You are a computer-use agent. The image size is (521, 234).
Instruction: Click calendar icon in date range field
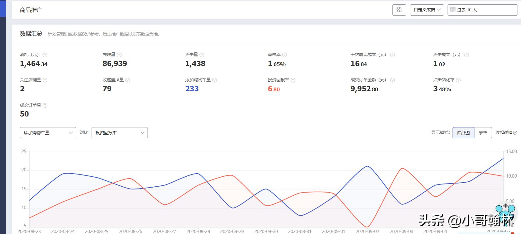[x=453, y=10]
